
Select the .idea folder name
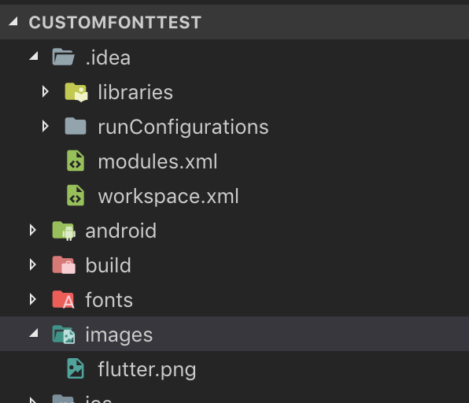pyautogui.click(x=108, y=57)
